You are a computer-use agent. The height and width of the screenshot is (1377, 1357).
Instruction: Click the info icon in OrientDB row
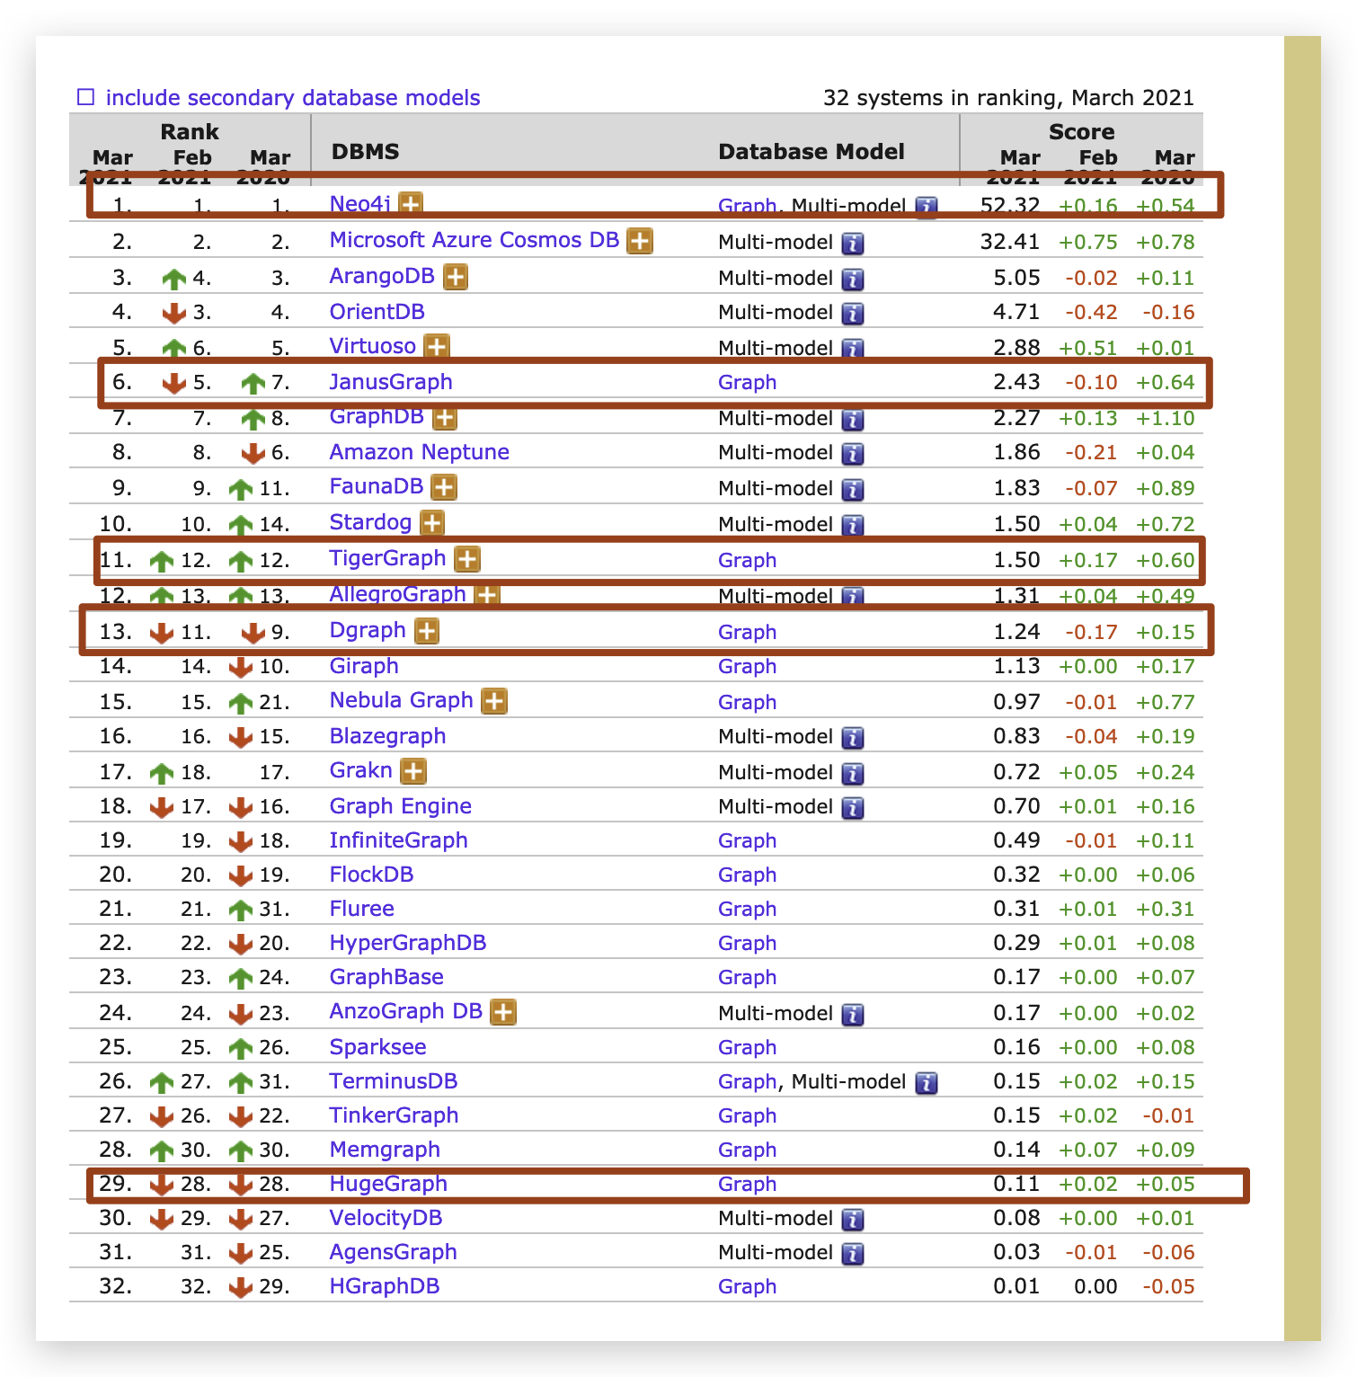853,313
